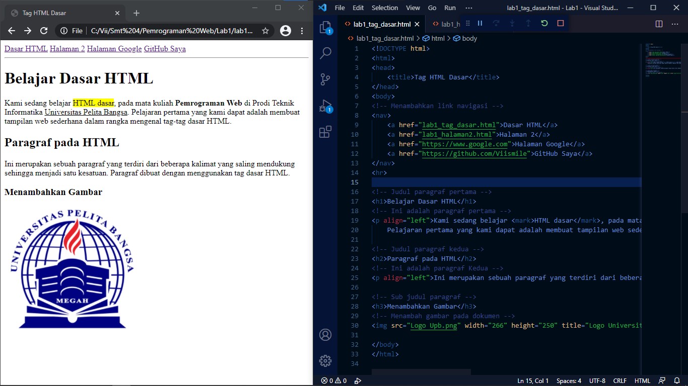The width and height of the screenshot is (688, 386).
Task: Stop the debugger with the red square
Action: (x=561, y=23)
